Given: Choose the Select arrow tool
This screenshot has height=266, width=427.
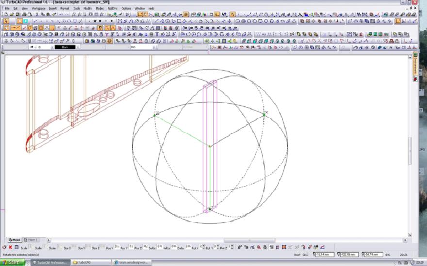Looking at the screenshot, I should (x=6, y=21).
